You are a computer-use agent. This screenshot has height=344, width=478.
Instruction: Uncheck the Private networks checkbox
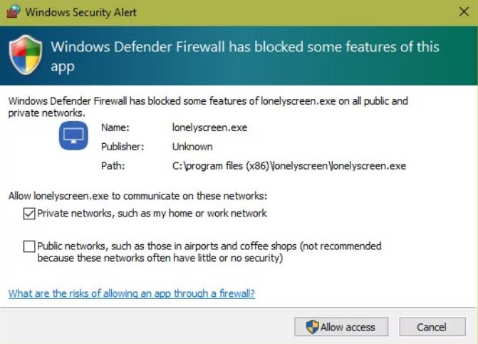tap(29, 214)
